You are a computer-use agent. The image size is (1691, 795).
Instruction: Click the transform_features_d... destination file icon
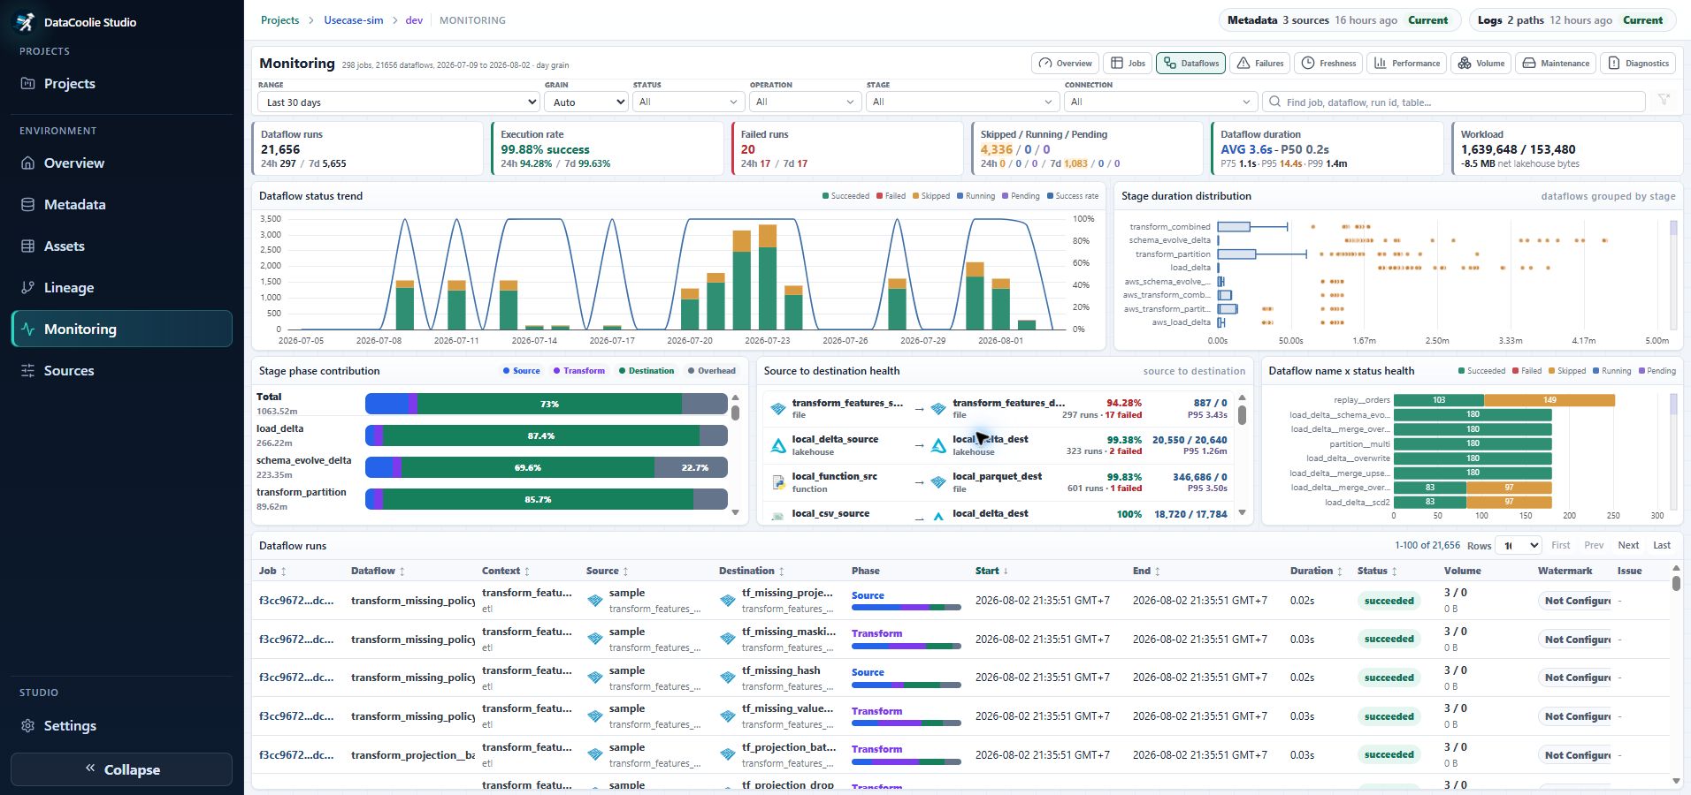[x=938, y=409]
